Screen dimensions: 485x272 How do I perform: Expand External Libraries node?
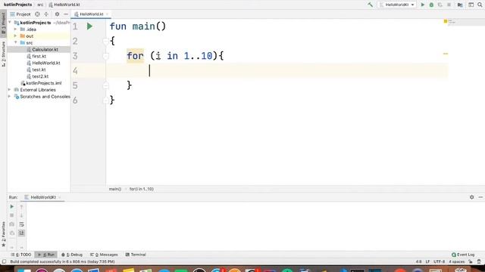coord(9,90)
